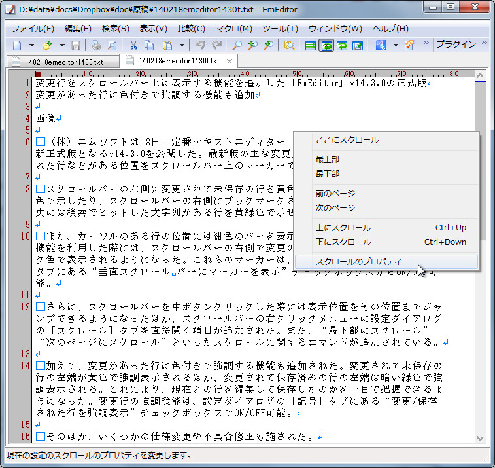
Task: Open the マクロ(M) menu
Action: pos(234,29)
